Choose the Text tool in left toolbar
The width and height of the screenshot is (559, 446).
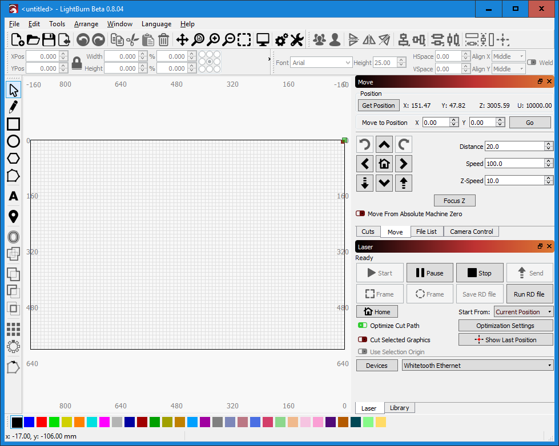pyautogui.click(x=13, y=196)
